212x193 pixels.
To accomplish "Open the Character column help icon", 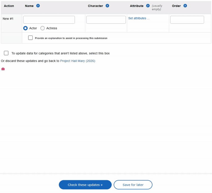I will [x=107, y=6].
